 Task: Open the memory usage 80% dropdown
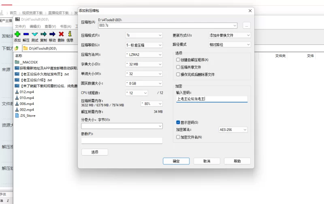[151, 104]
